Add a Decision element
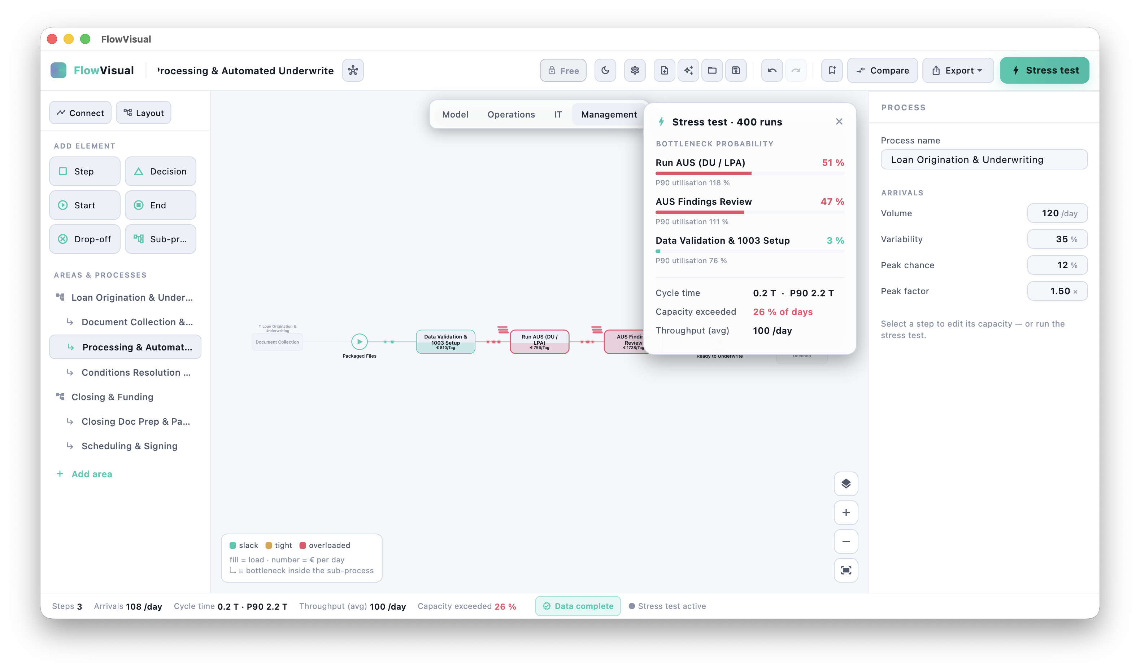Image resolution: width=1140 pixels, height=672 pixels. (x=161, y=171)
